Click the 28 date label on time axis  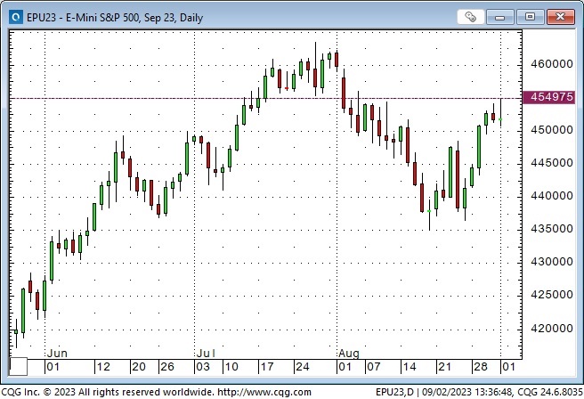click(x=481, y=367)
